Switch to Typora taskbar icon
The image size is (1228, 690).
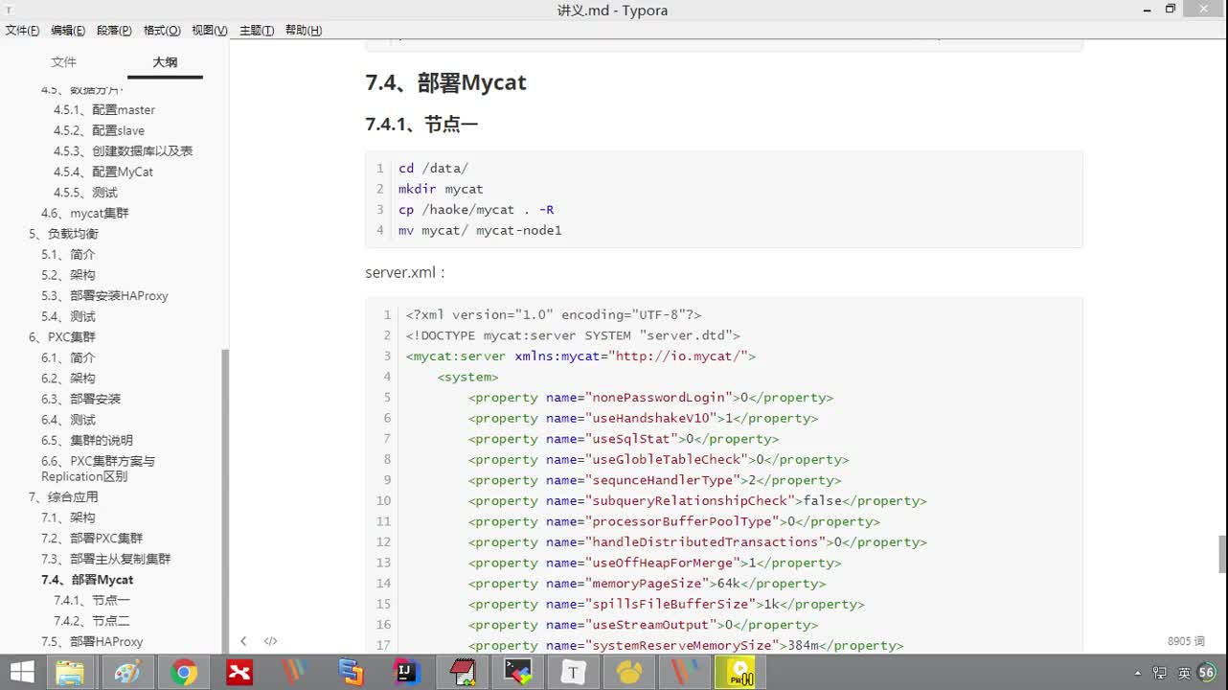tap(573, 673)
